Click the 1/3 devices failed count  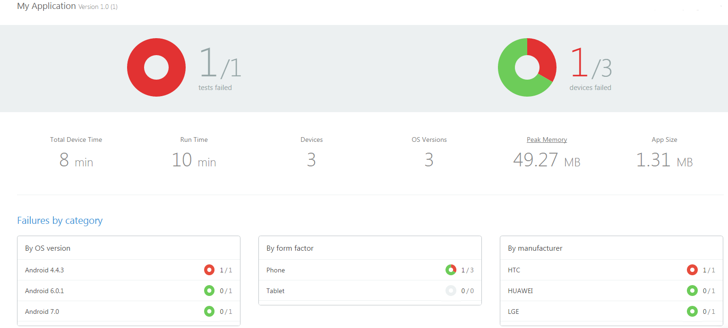591,62
